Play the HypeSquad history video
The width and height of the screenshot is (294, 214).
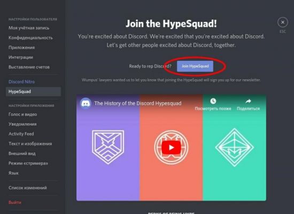[171, 148]
